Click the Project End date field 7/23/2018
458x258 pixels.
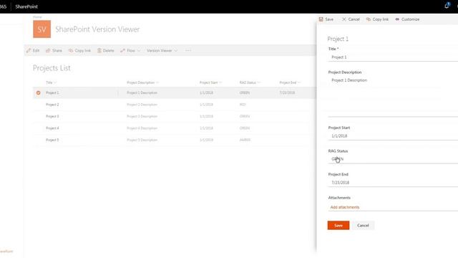pyautogui.click(x=393, y=183)
